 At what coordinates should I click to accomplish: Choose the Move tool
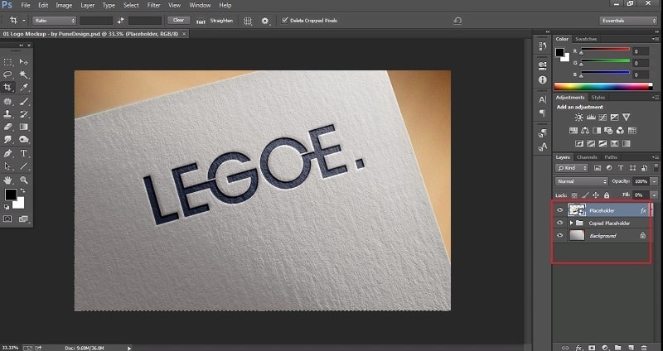coord(24,62)
